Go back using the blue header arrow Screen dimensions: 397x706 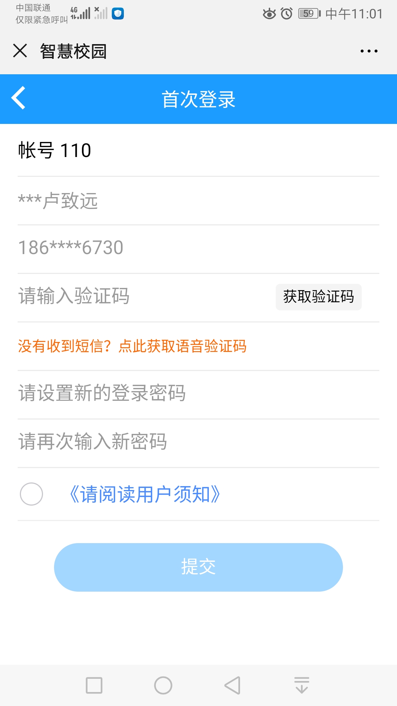point(18,98)
